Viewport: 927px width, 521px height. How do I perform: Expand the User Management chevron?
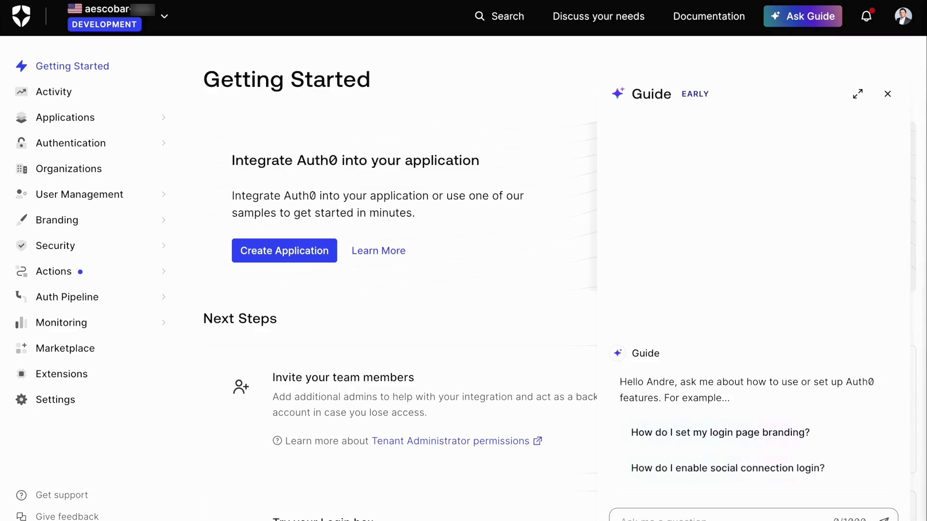(x=164, y=194)
